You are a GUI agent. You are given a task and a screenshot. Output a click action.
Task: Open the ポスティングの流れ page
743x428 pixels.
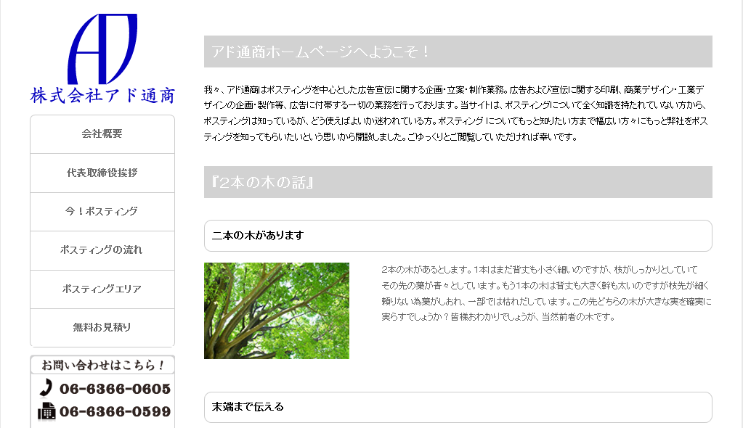pos(101,250)
